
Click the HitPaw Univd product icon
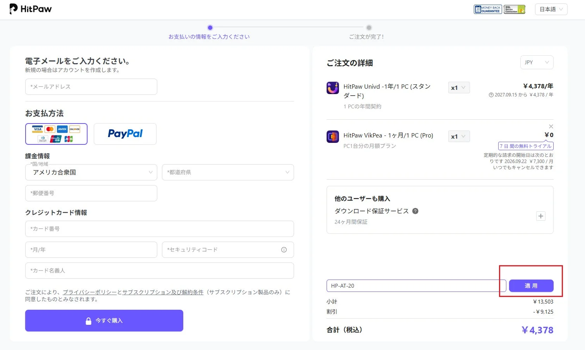pyautogui.click(x=333, y=88)
